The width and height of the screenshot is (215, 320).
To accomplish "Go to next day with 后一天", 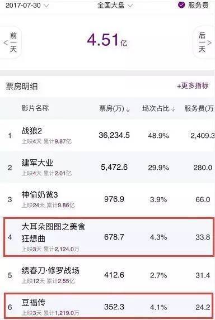I will [x=202, y=42].
